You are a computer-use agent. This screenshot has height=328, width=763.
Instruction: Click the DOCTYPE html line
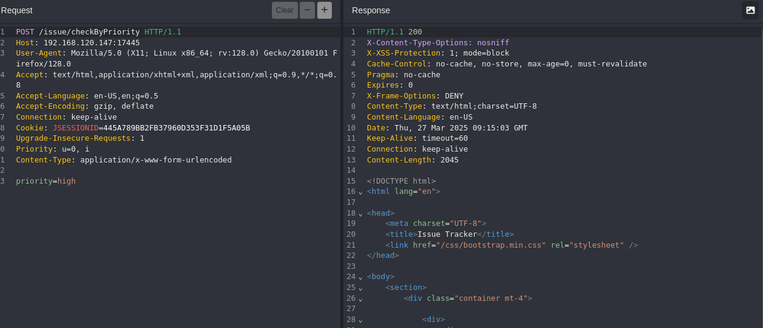point(401,181)
